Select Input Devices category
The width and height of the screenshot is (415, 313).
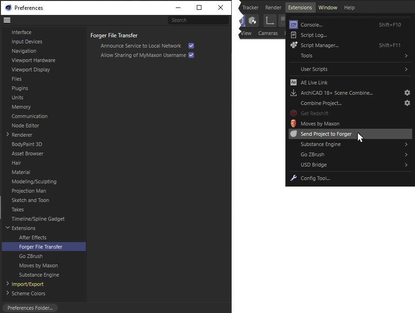[x=27, y=42]
